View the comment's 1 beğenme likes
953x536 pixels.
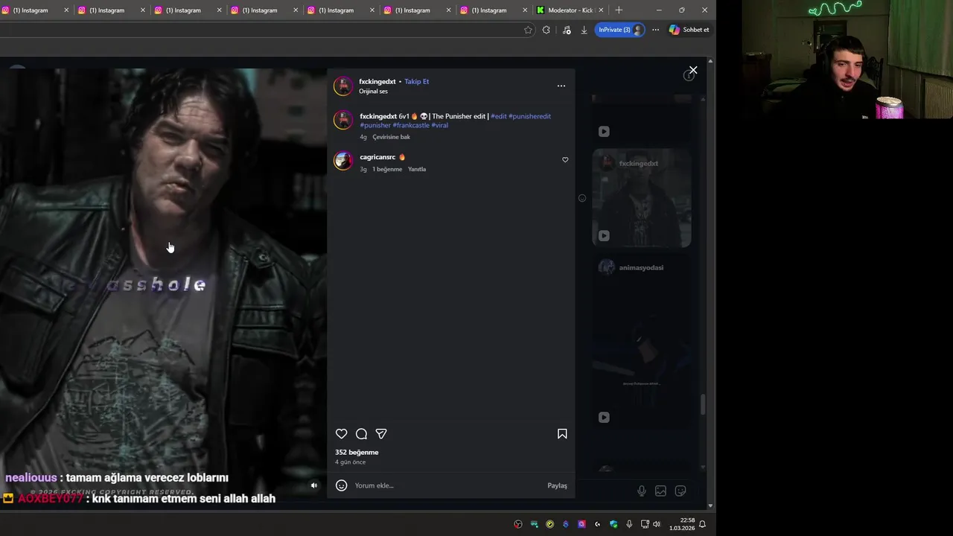(x=387, y=169)
